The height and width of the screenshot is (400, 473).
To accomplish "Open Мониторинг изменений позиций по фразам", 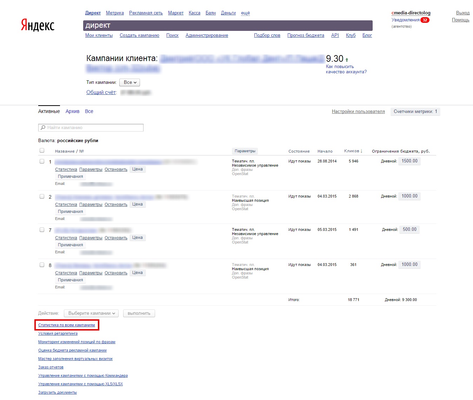I will [x=77, y=342].
